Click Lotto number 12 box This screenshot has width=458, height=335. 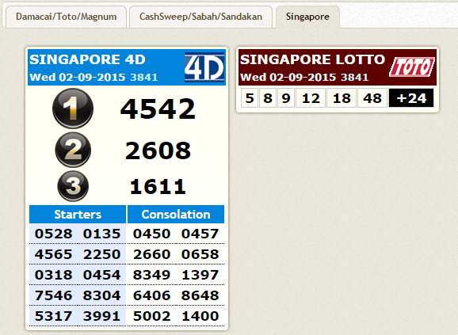point(311,98)
